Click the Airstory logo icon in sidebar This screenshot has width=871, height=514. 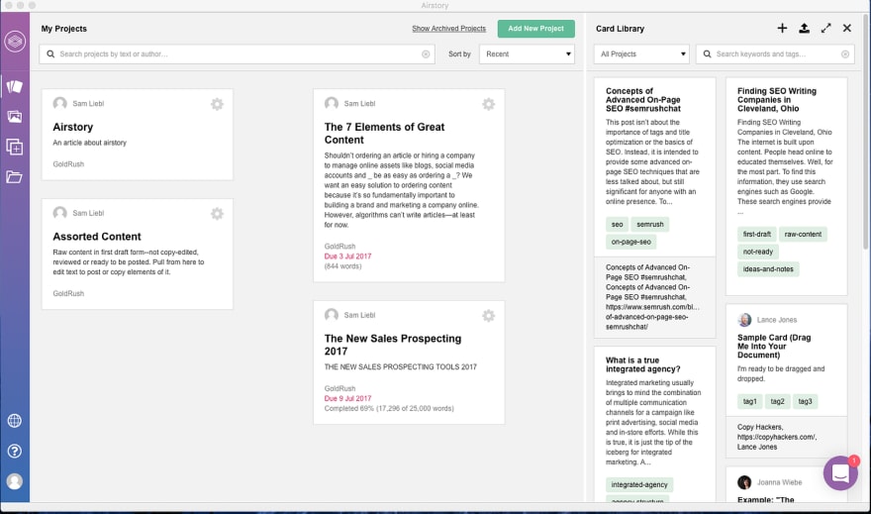pos(15,42)
